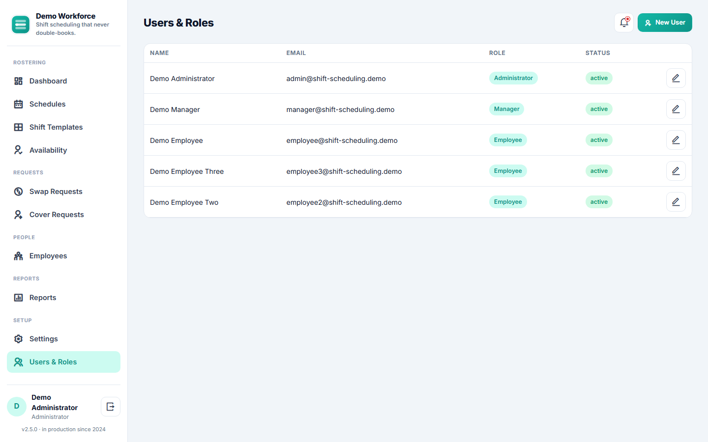Edit the Demo Employee Three user
Image resolution: width=708 pixels, height=442 pixels.
point(676,171)
